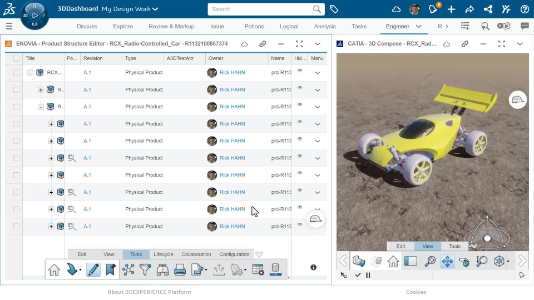Open the help question mark icon

[x=525, y=9]
